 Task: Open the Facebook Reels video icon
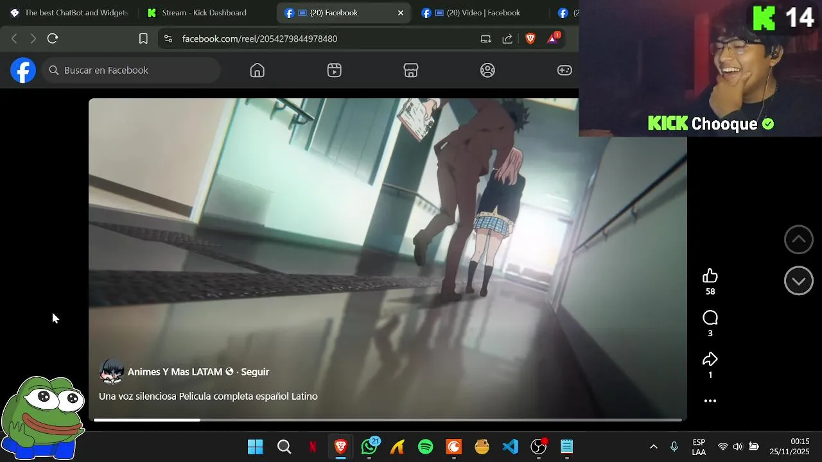click(x=334, y=71)
